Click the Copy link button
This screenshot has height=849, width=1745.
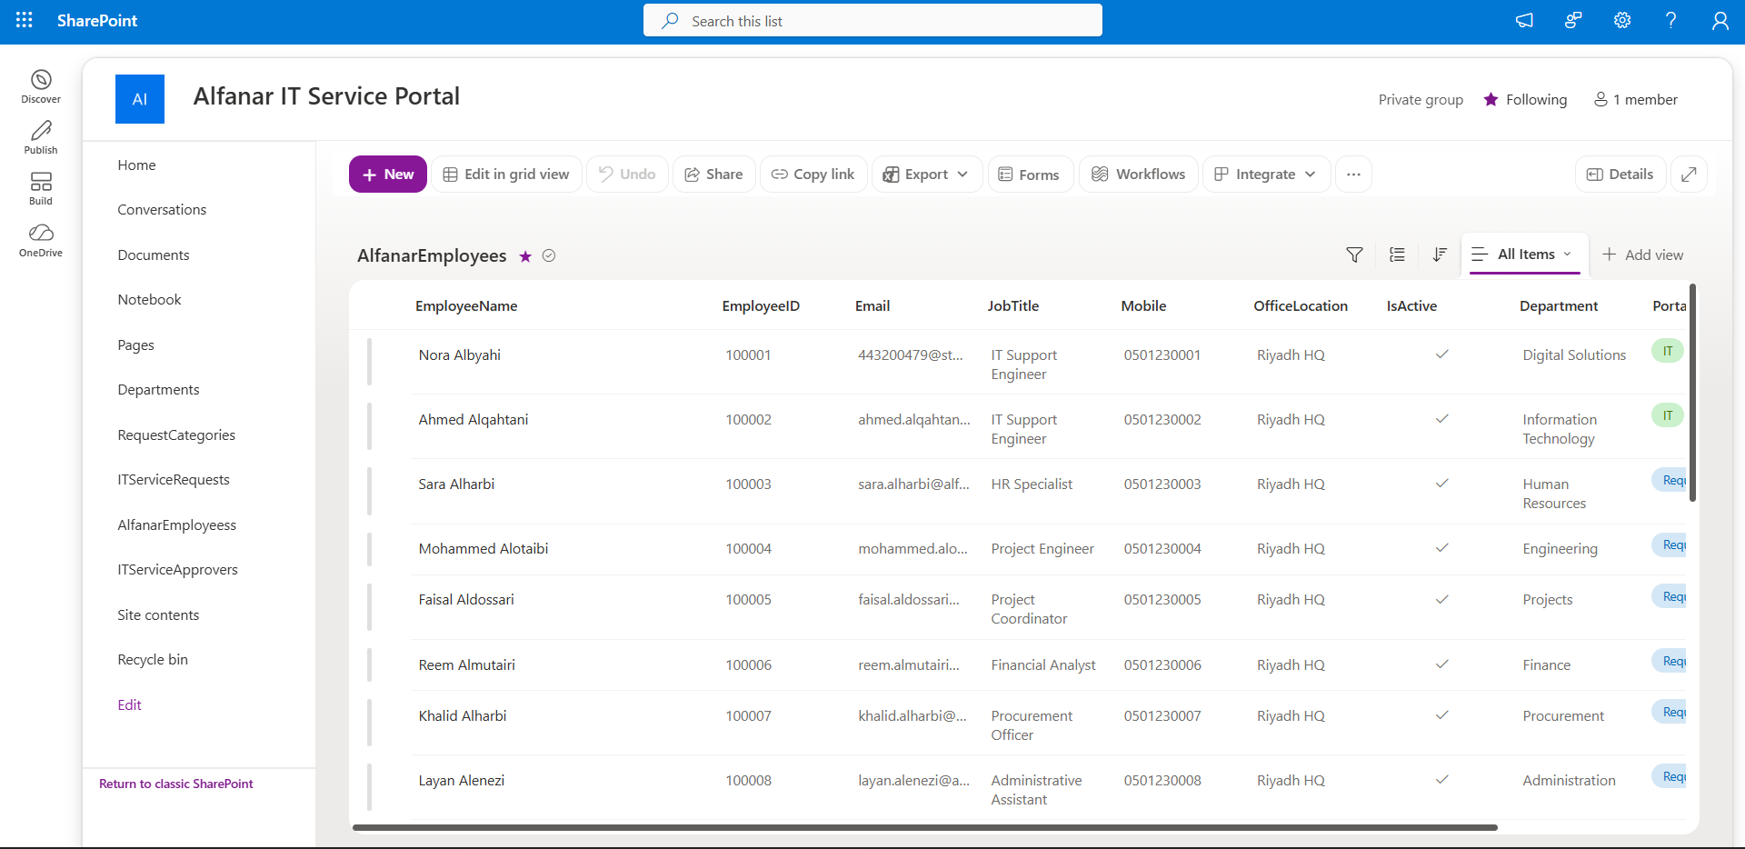(813, 174)
